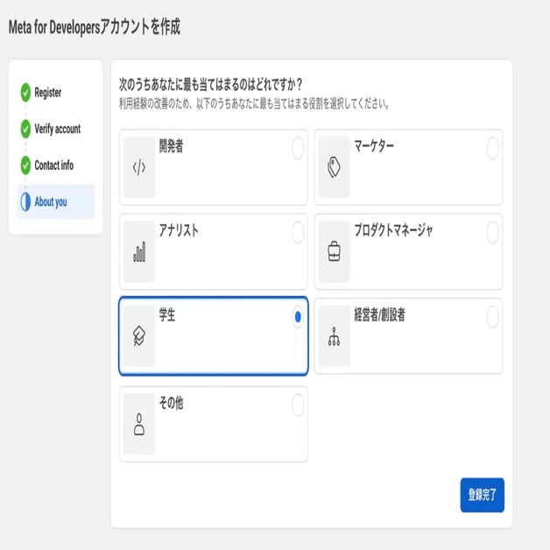Click the owner/founder org chart icon
This screenshot has width=550, height=550.
[334, 337]
